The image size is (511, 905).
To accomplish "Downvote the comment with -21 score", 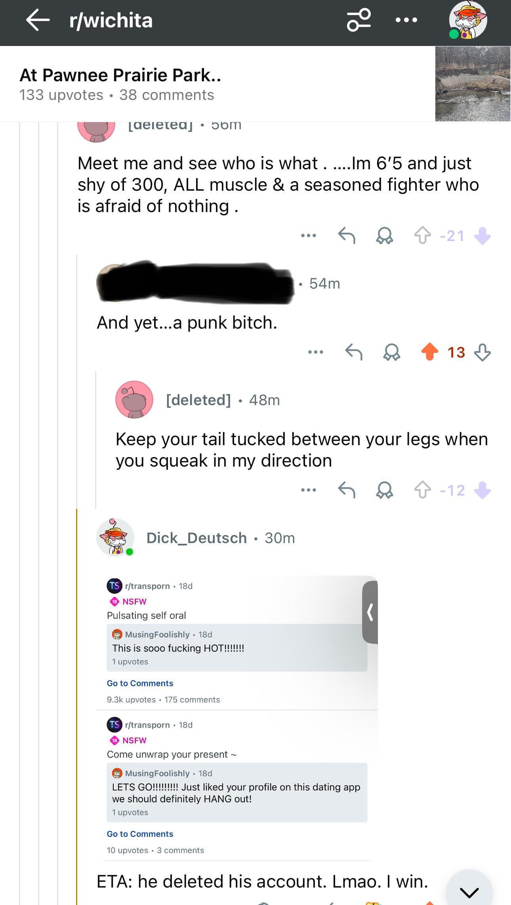I will (482, 236).
